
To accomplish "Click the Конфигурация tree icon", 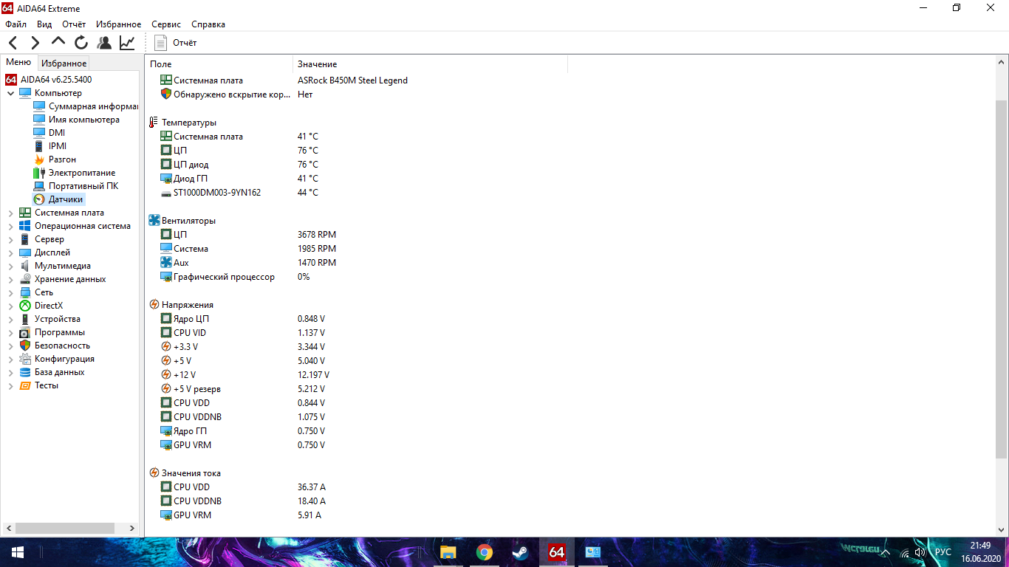I will 25,359.
